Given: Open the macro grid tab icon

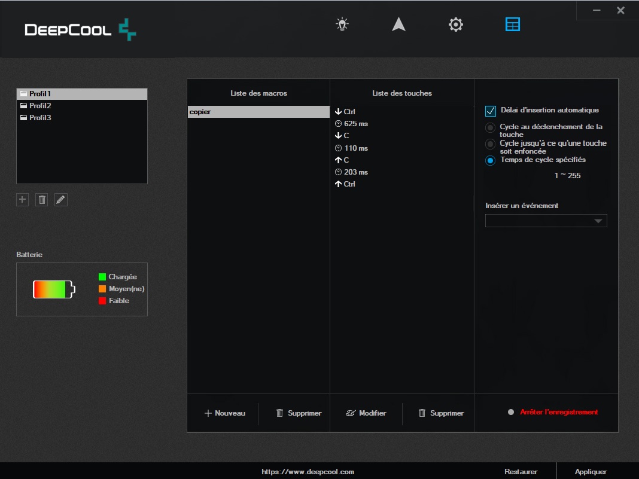Looking at the screenshot, I should (x=513, y=25).
